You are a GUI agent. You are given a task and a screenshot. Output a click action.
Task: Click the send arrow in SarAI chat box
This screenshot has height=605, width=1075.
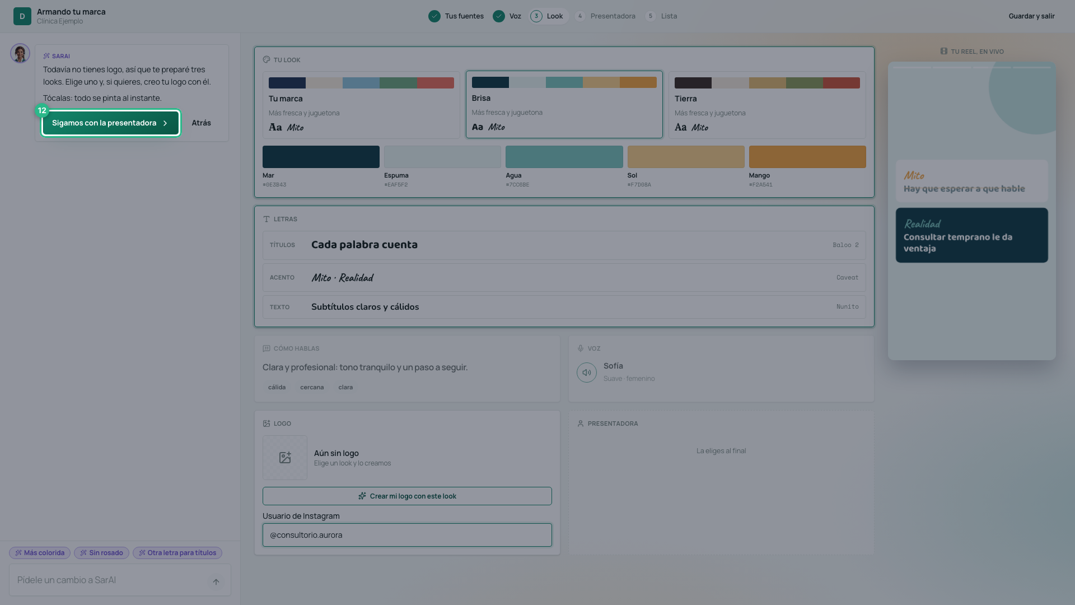tap(216, 581)
